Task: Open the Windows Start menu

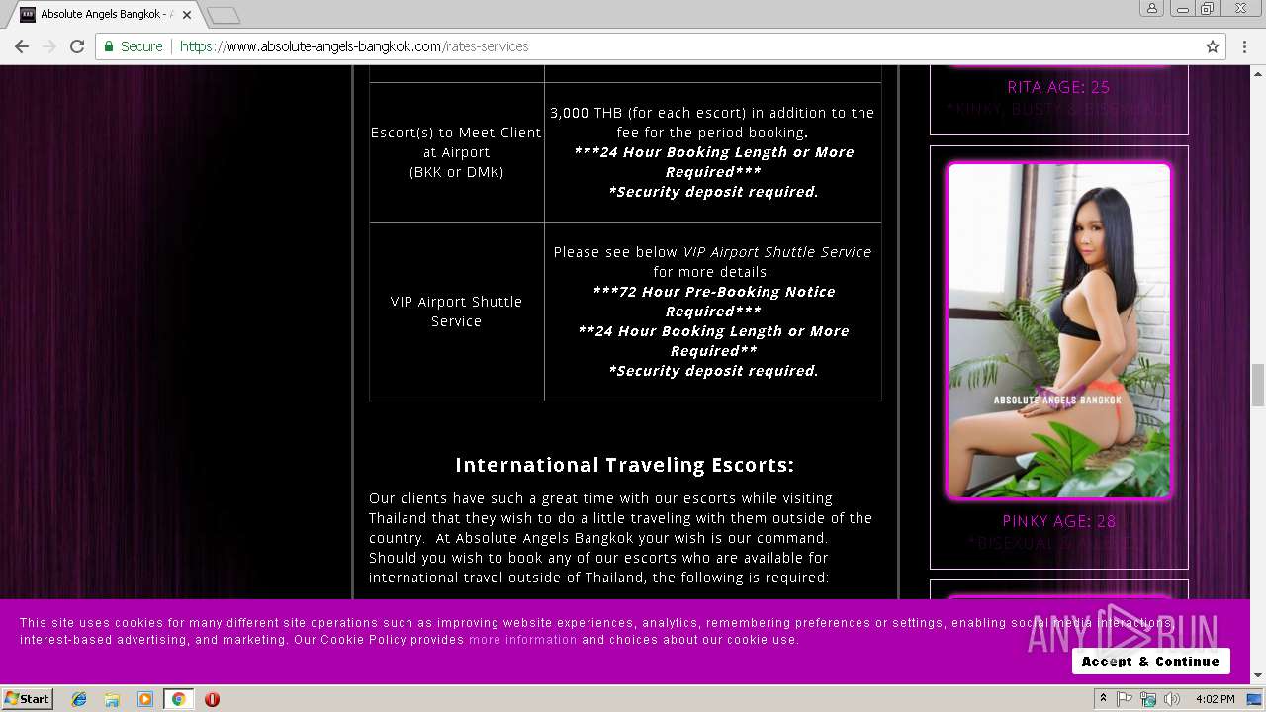Action: pos(27,698)
